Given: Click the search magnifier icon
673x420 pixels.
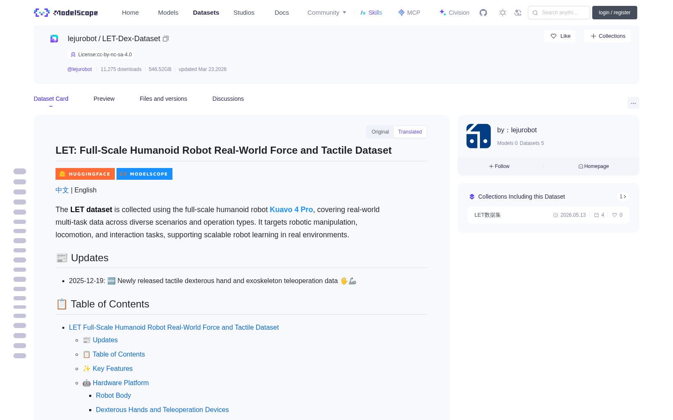Looking at the screenshot, I should 535,13.
